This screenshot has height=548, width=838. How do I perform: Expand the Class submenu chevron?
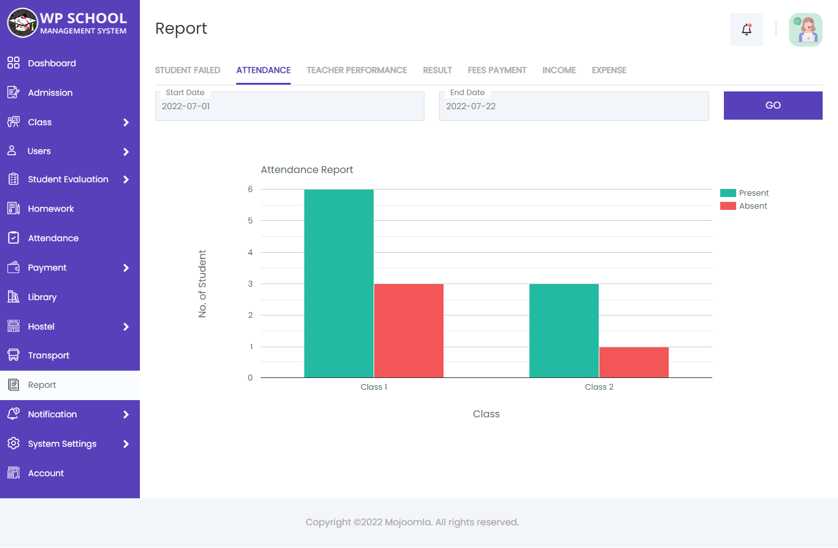[126, 122]
